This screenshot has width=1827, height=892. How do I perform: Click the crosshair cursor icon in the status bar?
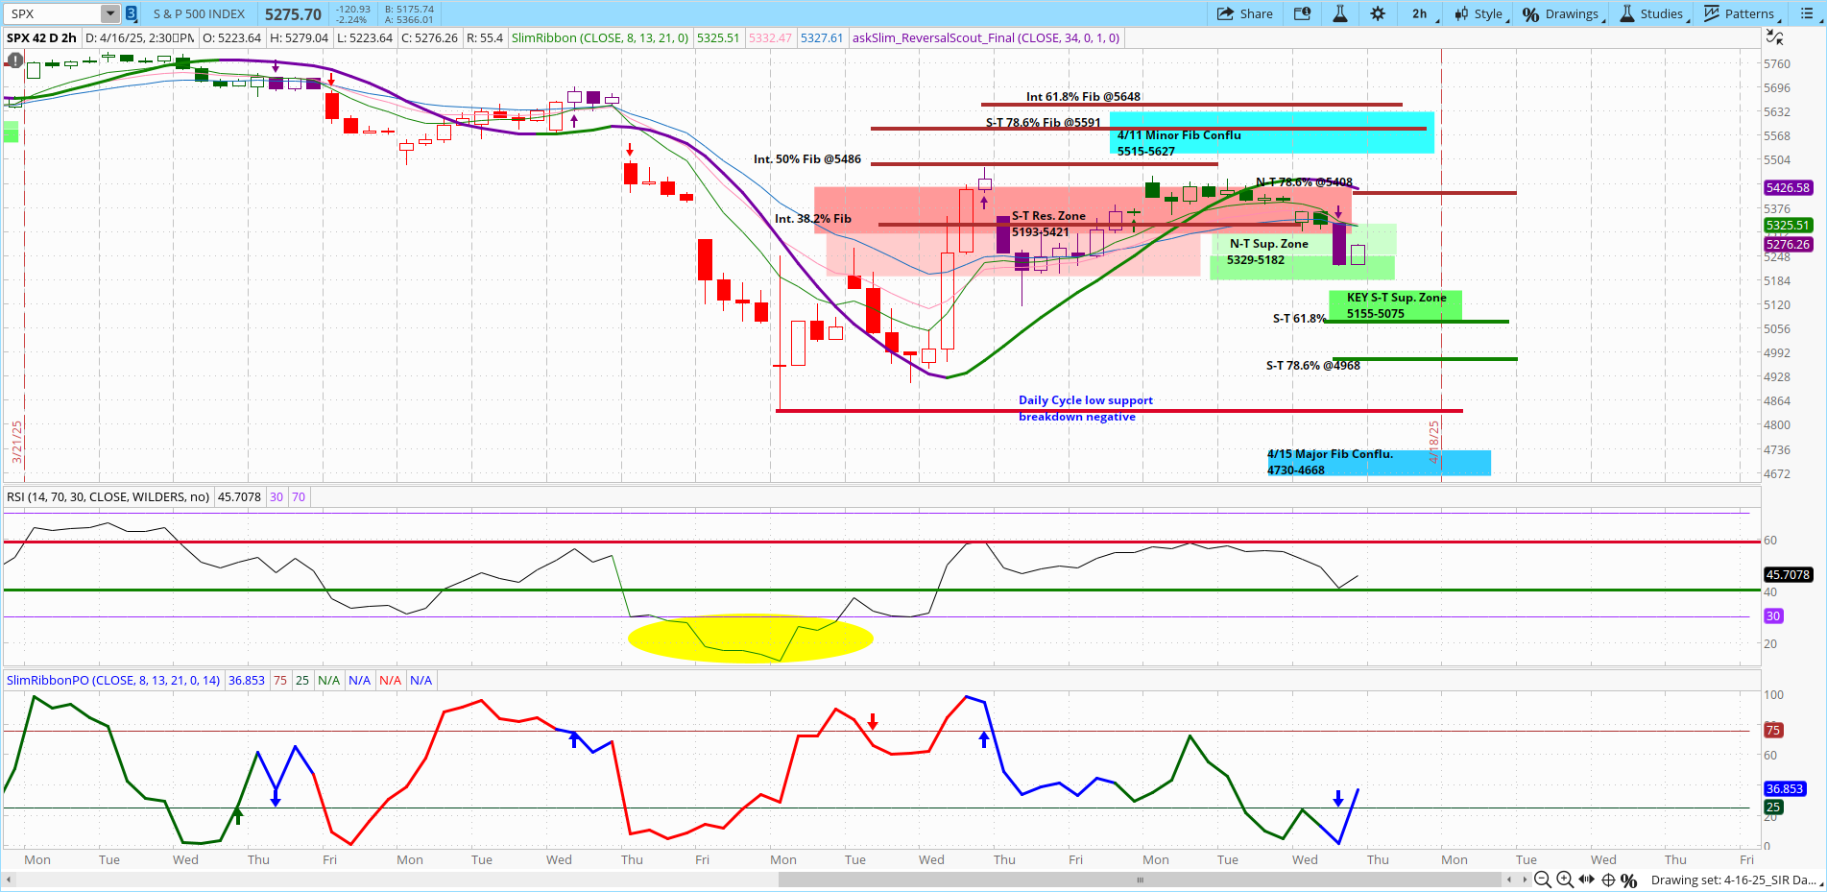[1609, 880]
